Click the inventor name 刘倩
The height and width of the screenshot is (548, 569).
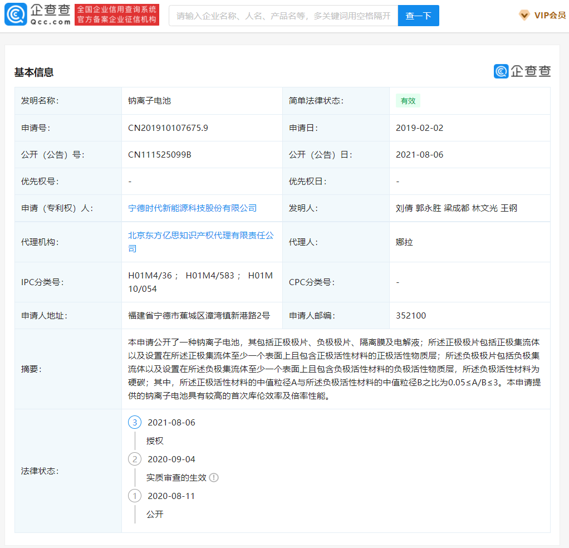coord(403,207)
